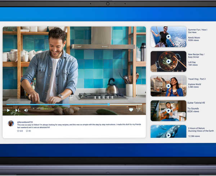
Task: Open the 'Summer Fun / How I Got Here' title
Action: pyautogui.click(x=198, y=31)
